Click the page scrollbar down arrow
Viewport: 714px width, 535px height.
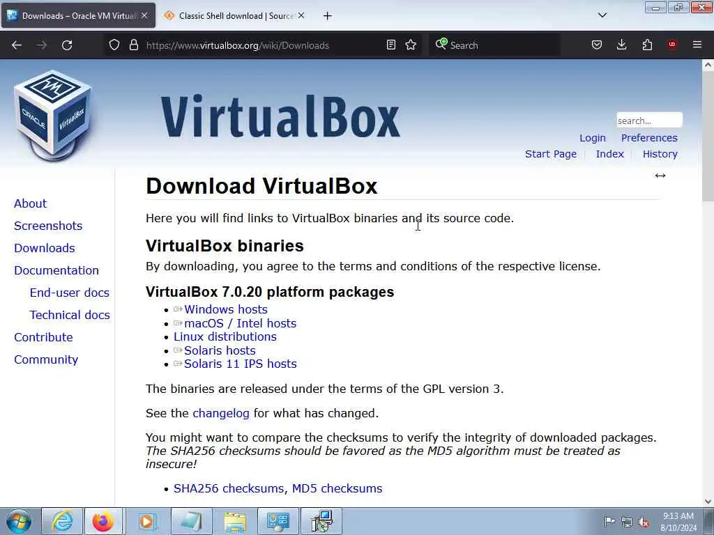(708, 502)
